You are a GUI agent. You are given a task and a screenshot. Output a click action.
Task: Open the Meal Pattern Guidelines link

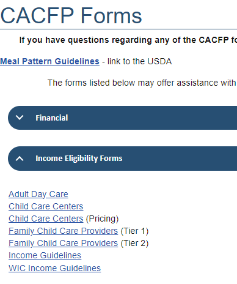[x=49, y=61]
